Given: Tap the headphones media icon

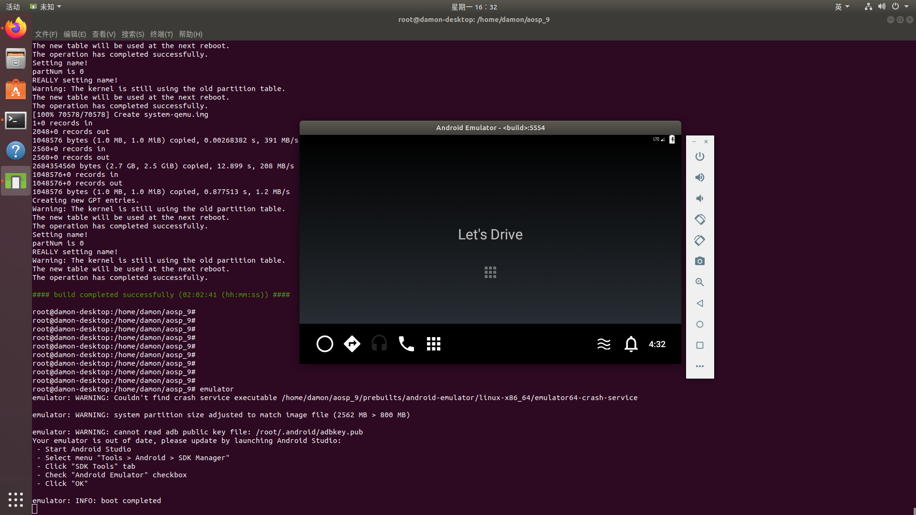Looking at the screenshot, I should click(x=379, y=344).
